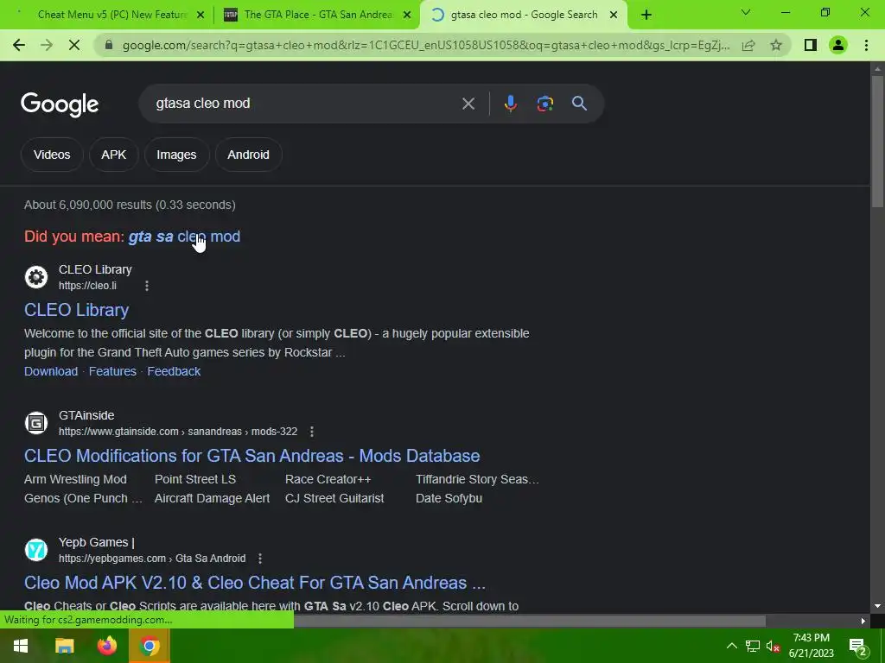Viewport: 885px width, 663px height.
Task: Open more options for GTAinside result
Action: pyautogui.click(x=311, y=432)
